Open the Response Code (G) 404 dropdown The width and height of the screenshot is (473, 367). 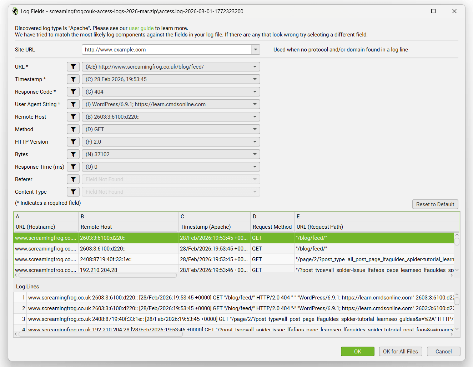[171, 92]
